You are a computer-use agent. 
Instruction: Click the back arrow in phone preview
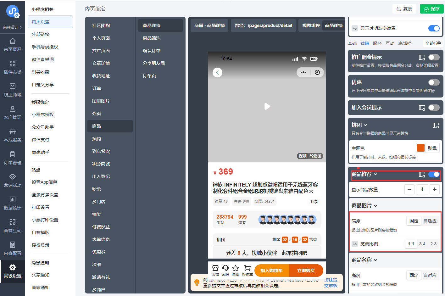[217, 72]
